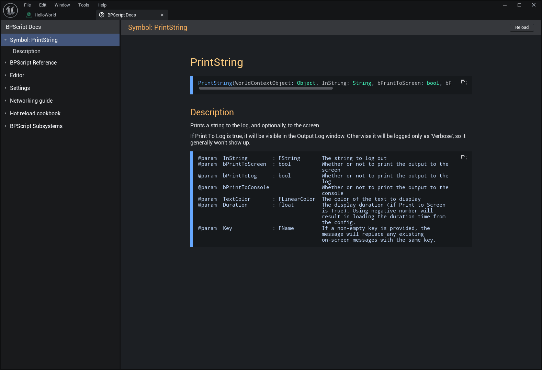Click the FName type text
The image size is (542, 370).
286,228
